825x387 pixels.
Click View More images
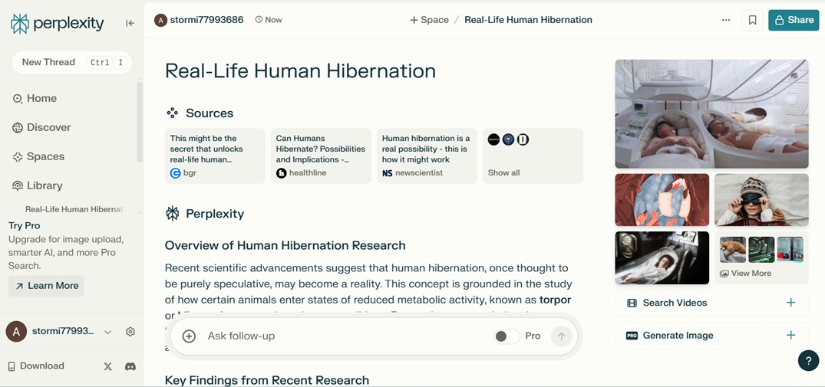(761, 257)
